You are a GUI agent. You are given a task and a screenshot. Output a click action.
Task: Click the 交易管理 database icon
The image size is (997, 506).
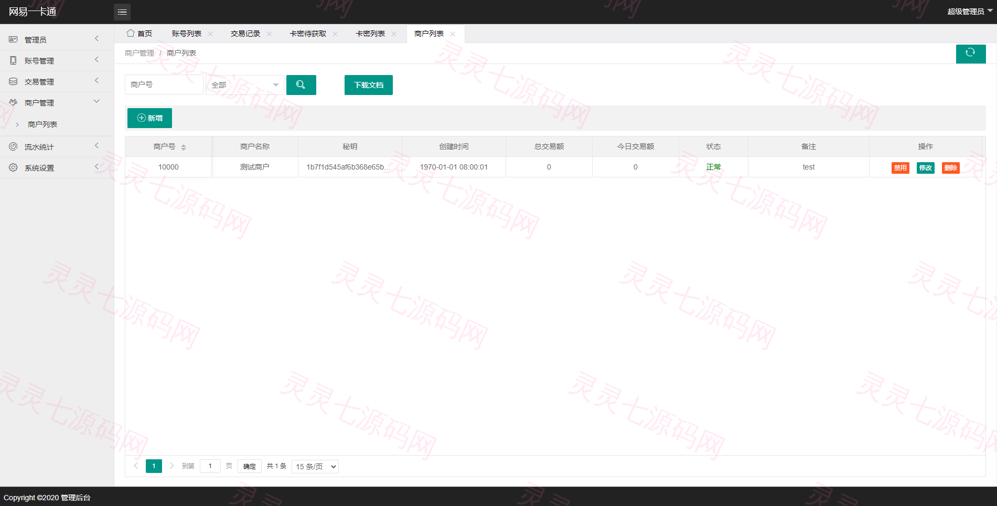tap(13, 81)
